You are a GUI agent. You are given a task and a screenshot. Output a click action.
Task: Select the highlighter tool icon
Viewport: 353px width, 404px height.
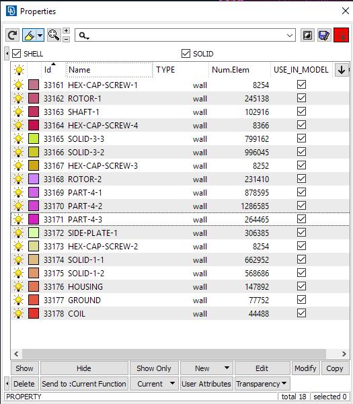coord(30,35)
